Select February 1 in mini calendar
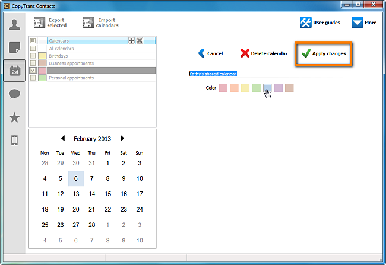The image size is (386, 265). [x=107, y=163]
